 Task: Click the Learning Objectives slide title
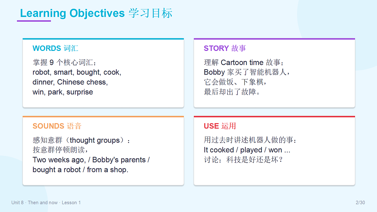[96, 13]
